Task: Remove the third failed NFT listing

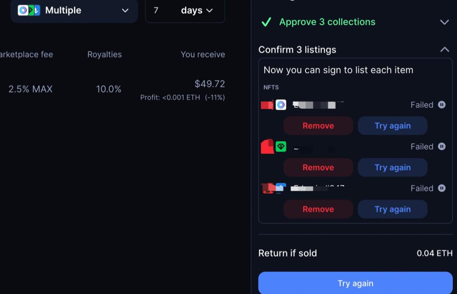Action: point(318,209)
